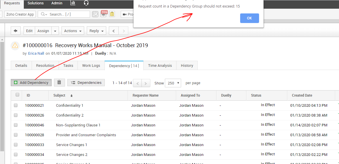Click the Assigned To column header

click(190, 95)
